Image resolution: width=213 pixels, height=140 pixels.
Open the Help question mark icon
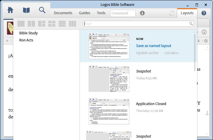[204, 13]
